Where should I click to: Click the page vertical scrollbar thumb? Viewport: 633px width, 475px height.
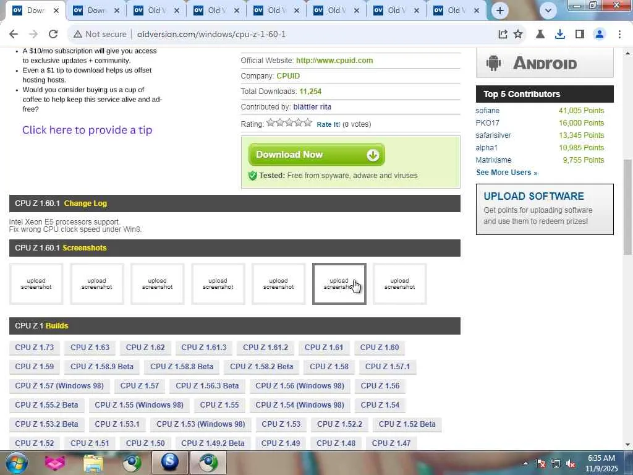pyautogui.click(x=627, y=207)
